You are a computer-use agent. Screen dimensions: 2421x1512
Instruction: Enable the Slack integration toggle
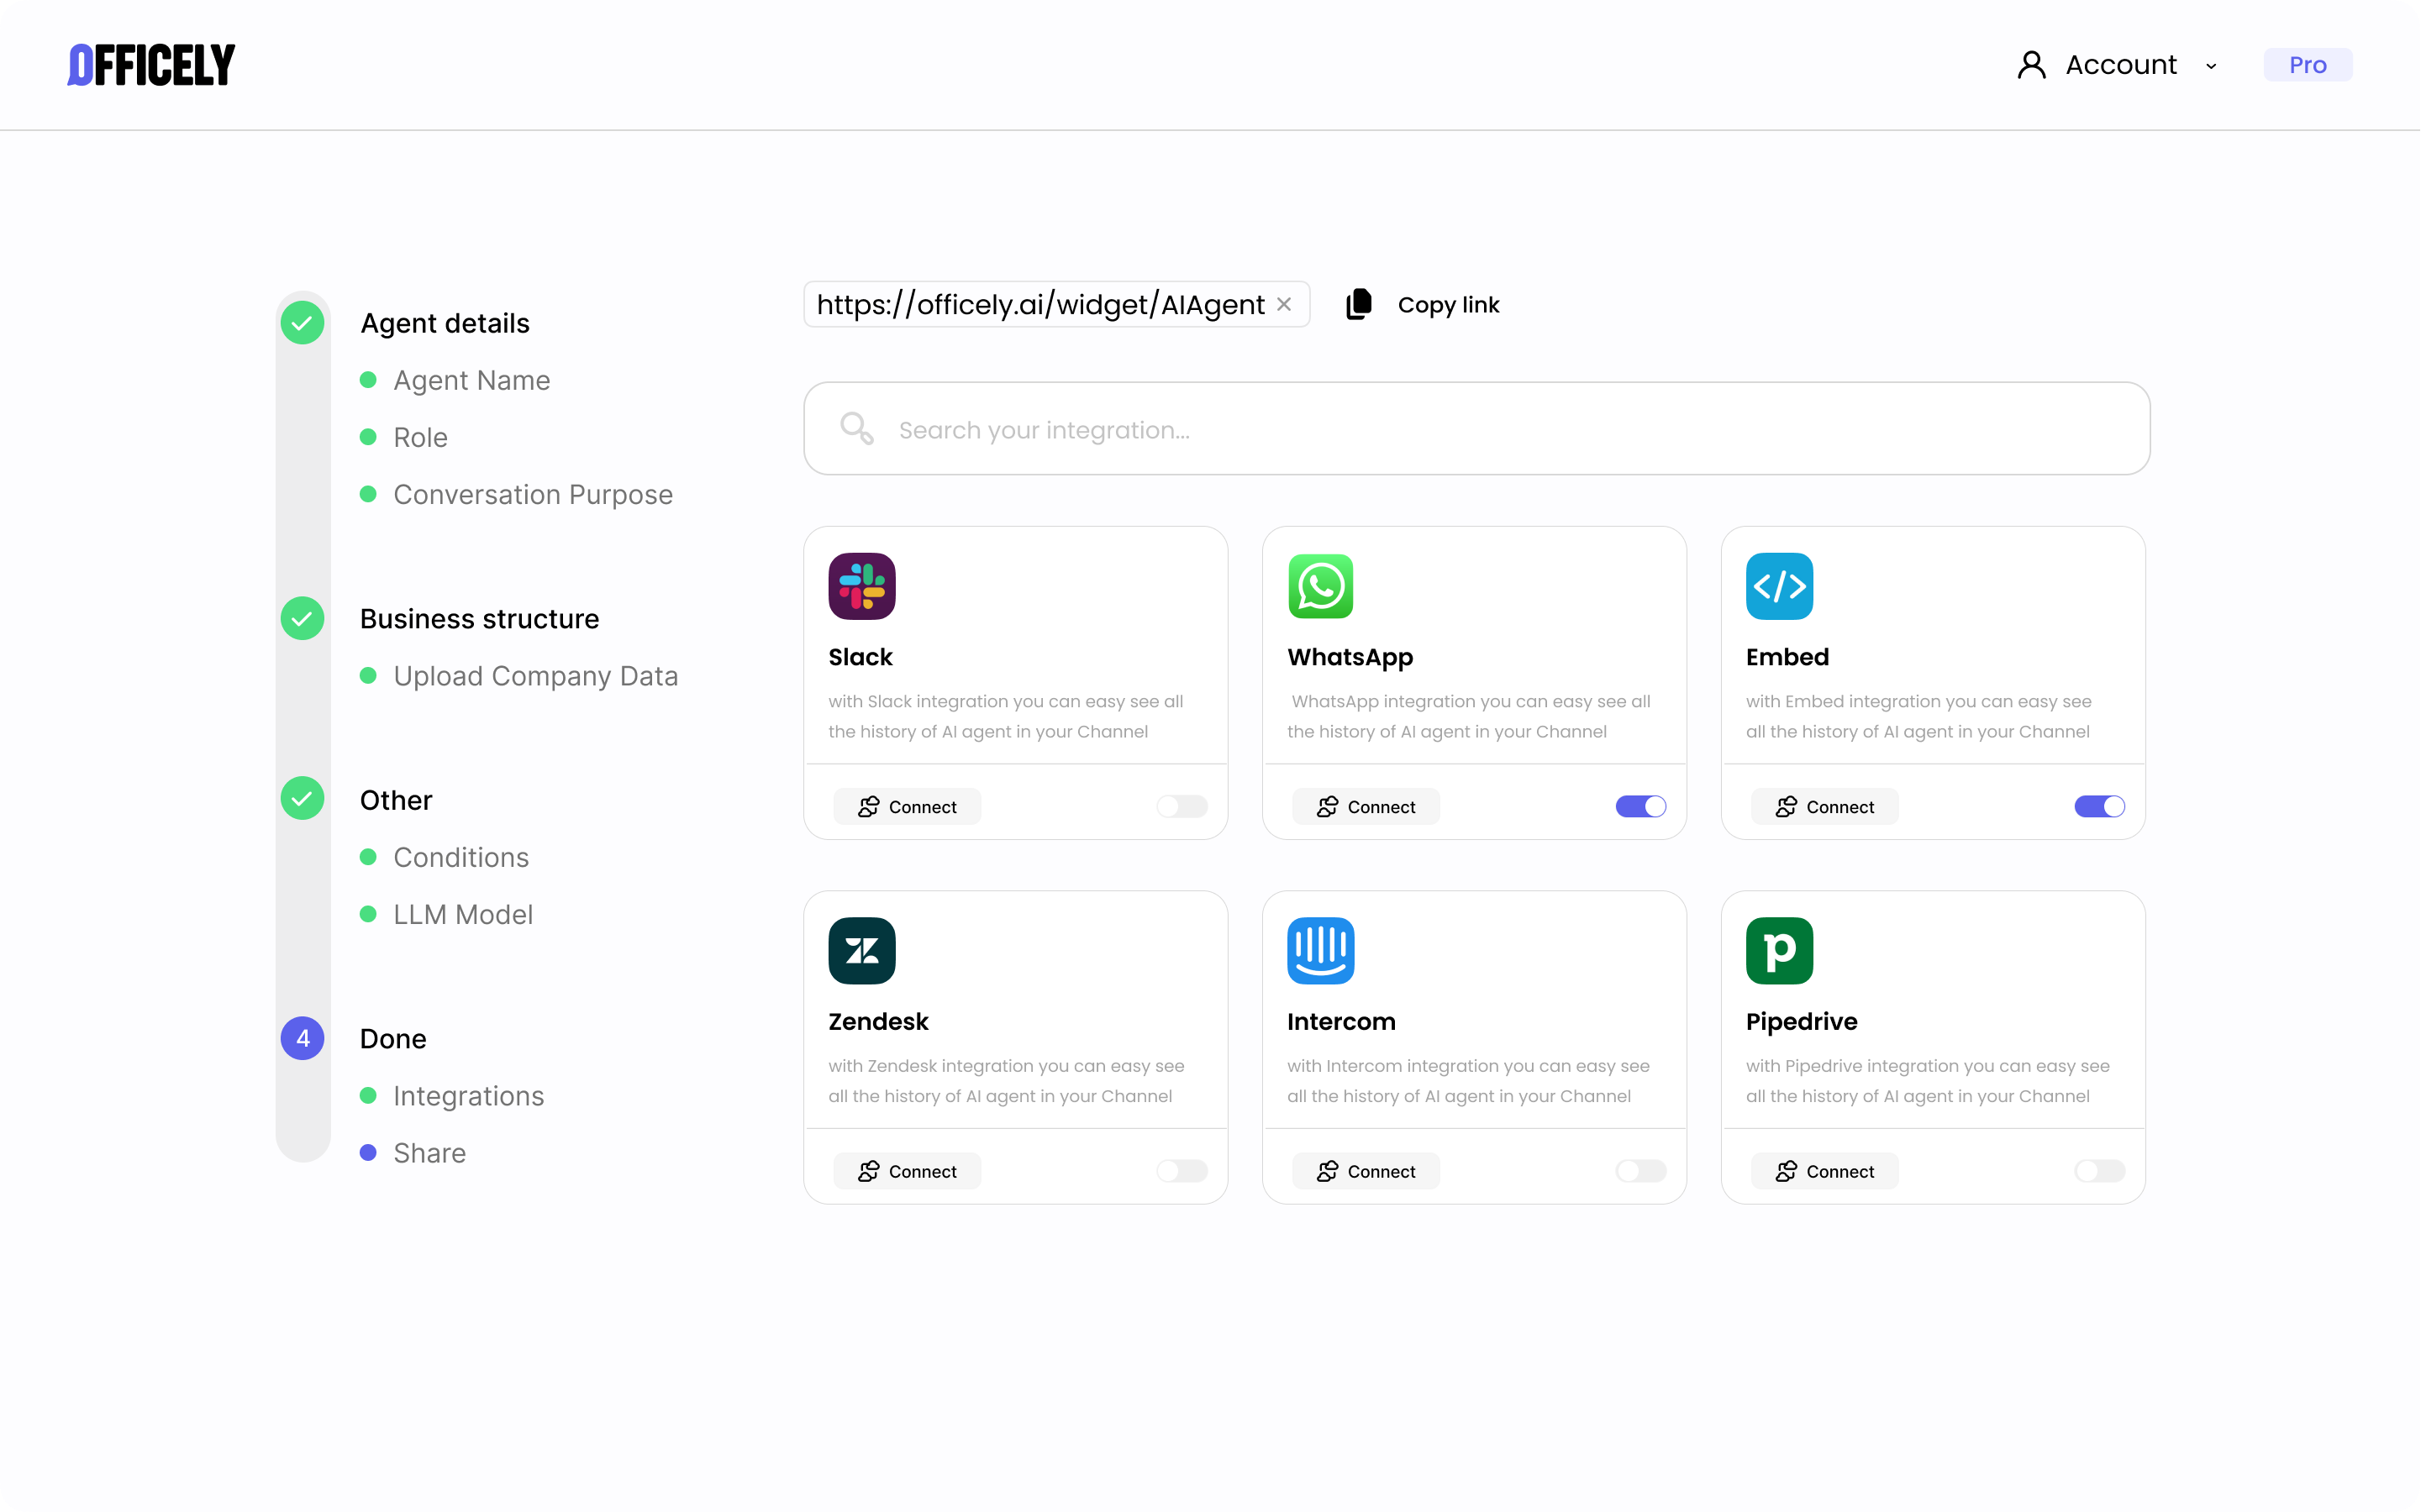point(1182,806)
